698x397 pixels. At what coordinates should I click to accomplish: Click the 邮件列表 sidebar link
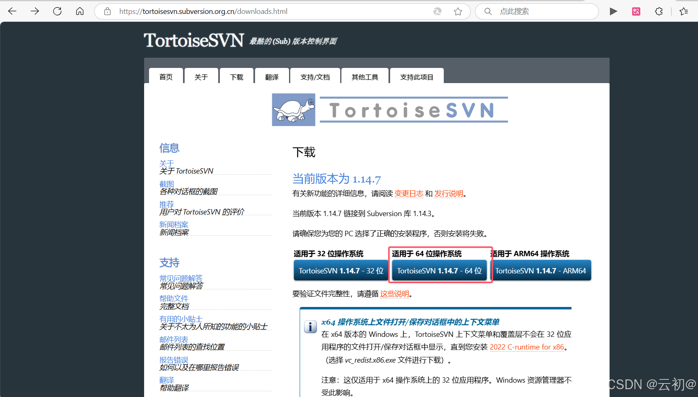click(x=174, y=339)
